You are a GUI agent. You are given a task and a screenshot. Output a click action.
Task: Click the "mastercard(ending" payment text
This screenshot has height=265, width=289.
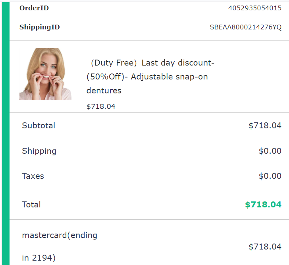[60, 235]
